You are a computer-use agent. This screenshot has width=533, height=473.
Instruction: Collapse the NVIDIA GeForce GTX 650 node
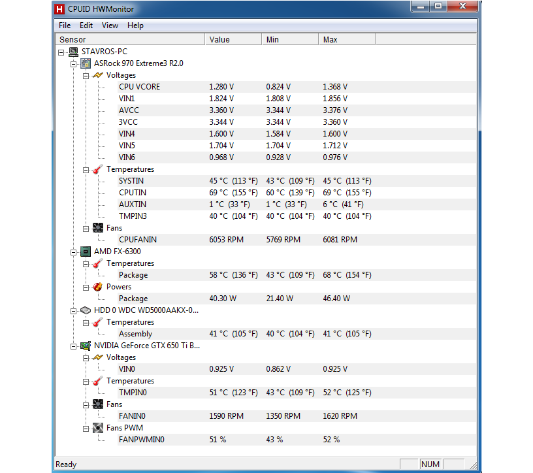pyautogui.click(x=73, y=346)
